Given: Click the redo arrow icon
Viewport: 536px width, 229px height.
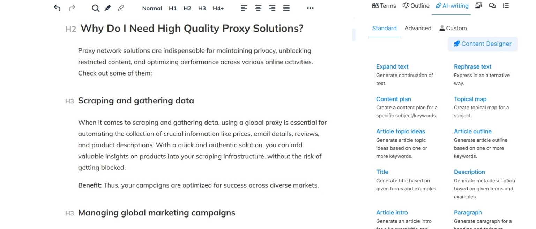Looking at the screenshot, I should (72, 8).
